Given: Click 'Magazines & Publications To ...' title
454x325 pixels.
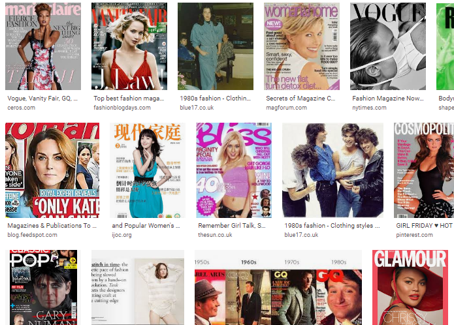Looking at the screenshot, I should pyautogui.click(x=52, y=226).
